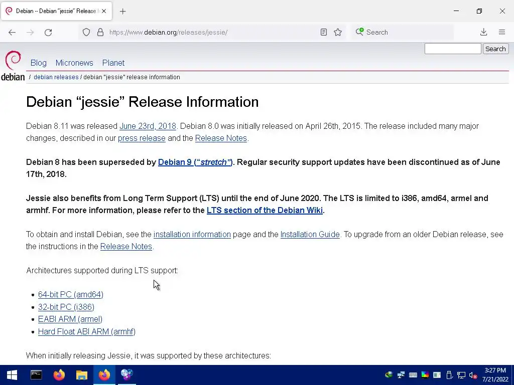The image size is (514, 385).
Task: Open the 32-bit PC (i386) link
Action: (66, 307)
